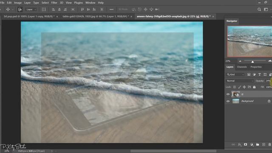The width and height of the screenshot is (272, 153).
Task: Toggle the adjustment layers filter
Action: 254,75
